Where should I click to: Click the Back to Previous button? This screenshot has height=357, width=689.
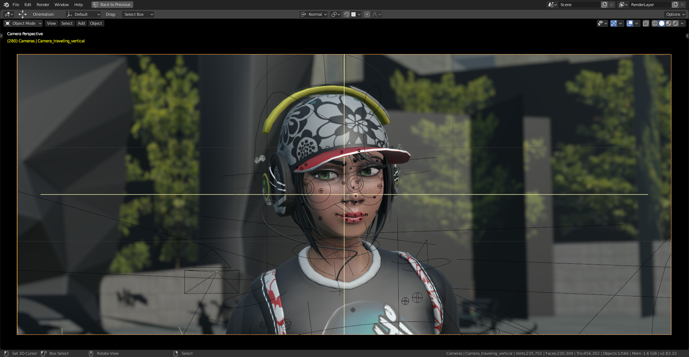[112, 5]
